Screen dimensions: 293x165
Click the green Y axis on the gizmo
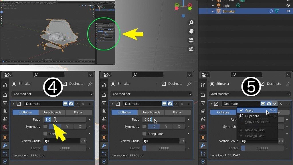coord(177,5)
